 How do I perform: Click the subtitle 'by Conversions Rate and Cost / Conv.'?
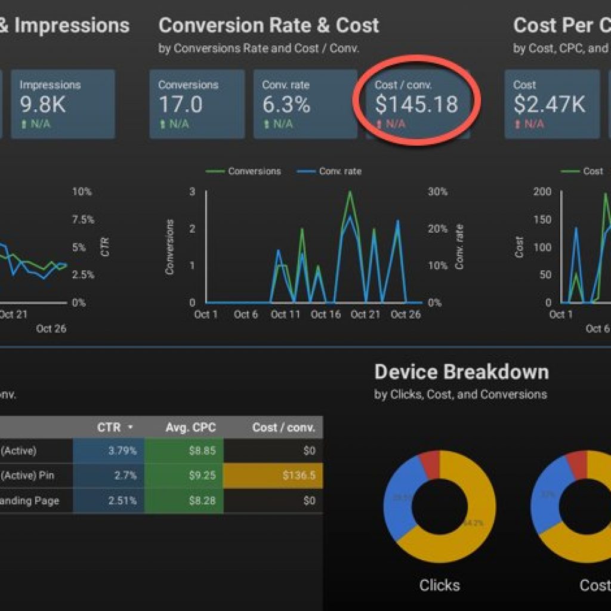pyautogui.click(x=259, y=48)
